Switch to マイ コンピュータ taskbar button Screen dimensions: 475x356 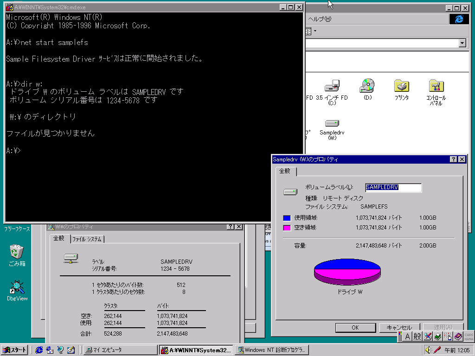click(x=120, y=350)
